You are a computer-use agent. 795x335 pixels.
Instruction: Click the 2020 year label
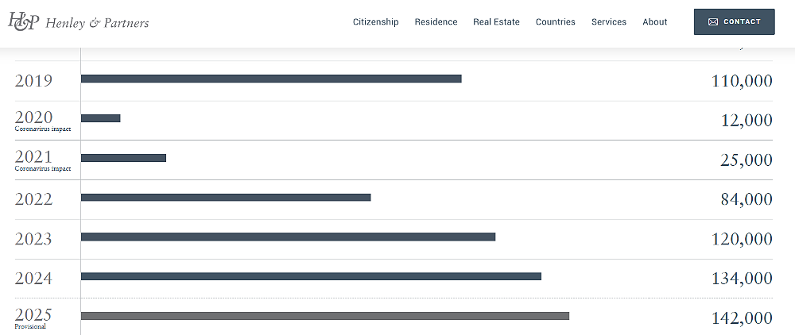33,117
